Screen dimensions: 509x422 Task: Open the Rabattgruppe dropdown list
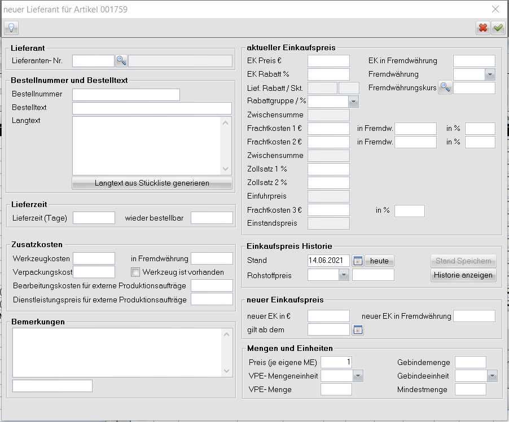point(354,102)
